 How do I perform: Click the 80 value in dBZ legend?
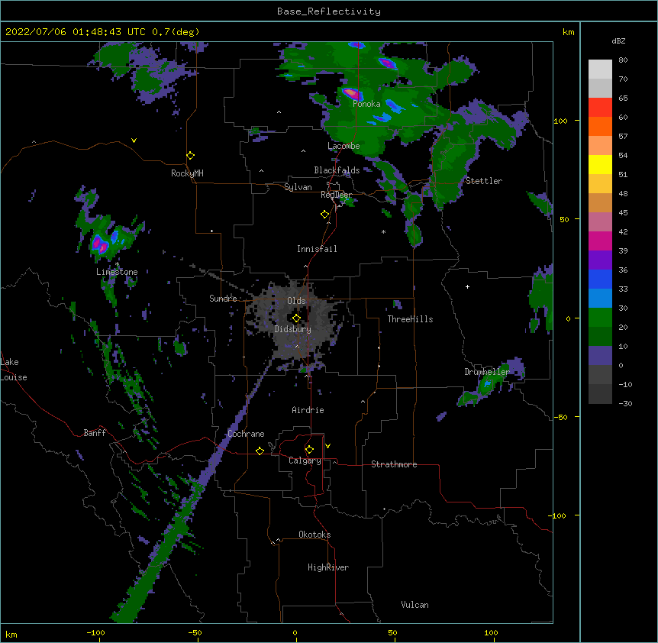[x=623, y=60]
